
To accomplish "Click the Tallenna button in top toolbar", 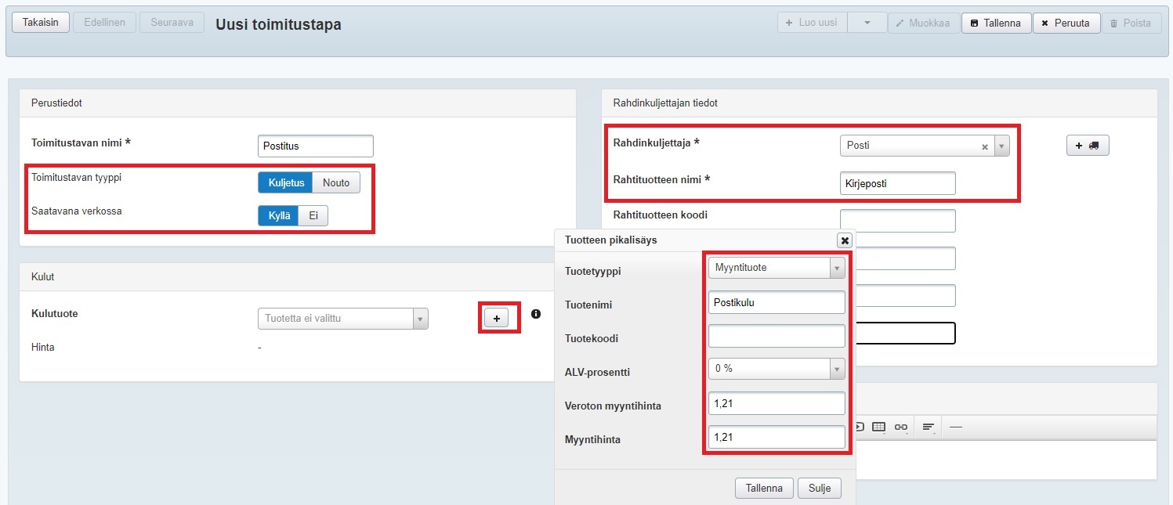I will point(995,23).
